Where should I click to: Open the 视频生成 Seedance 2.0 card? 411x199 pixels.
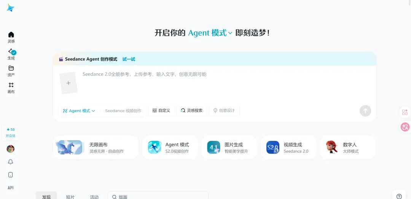point(288,147)
